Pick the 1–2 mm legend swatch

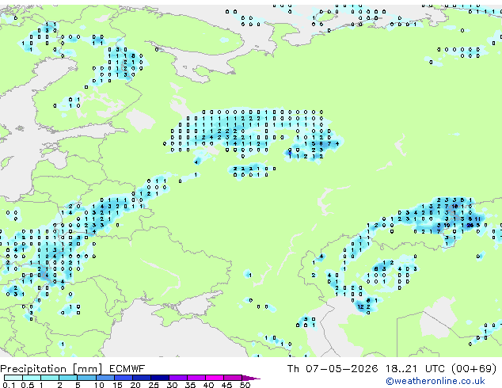point(50,378)
